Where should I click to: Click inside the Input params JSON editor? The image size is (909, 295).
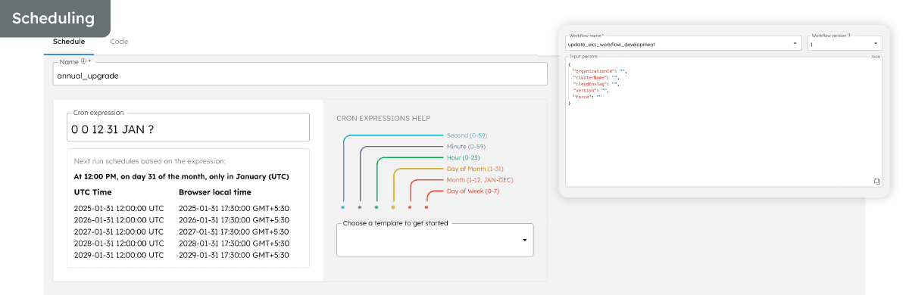pyautogui.click(x=723, y=121)
